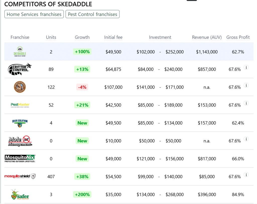Image resolution: width=257 pixels, height=204 pixels.
Task: Click the +21% growth badge
Action: pos(82,105)
